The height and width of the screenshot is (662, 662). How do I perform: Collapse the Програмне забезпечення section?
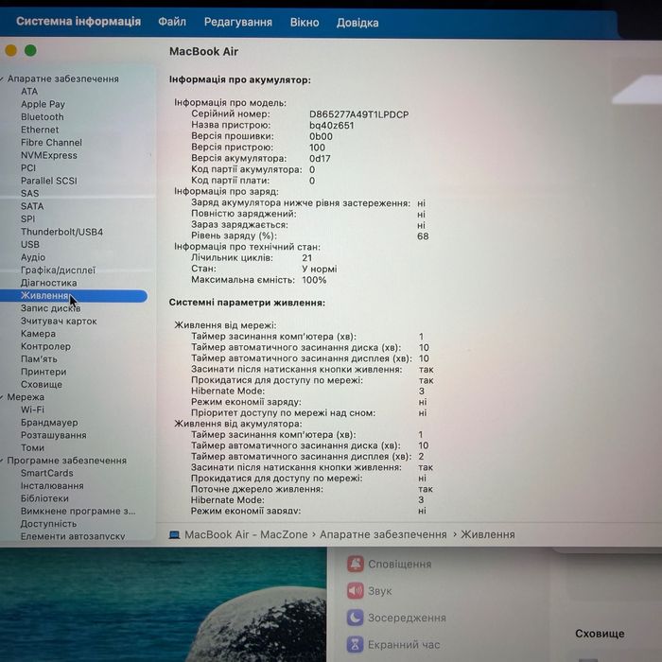(x=2, y=461)
